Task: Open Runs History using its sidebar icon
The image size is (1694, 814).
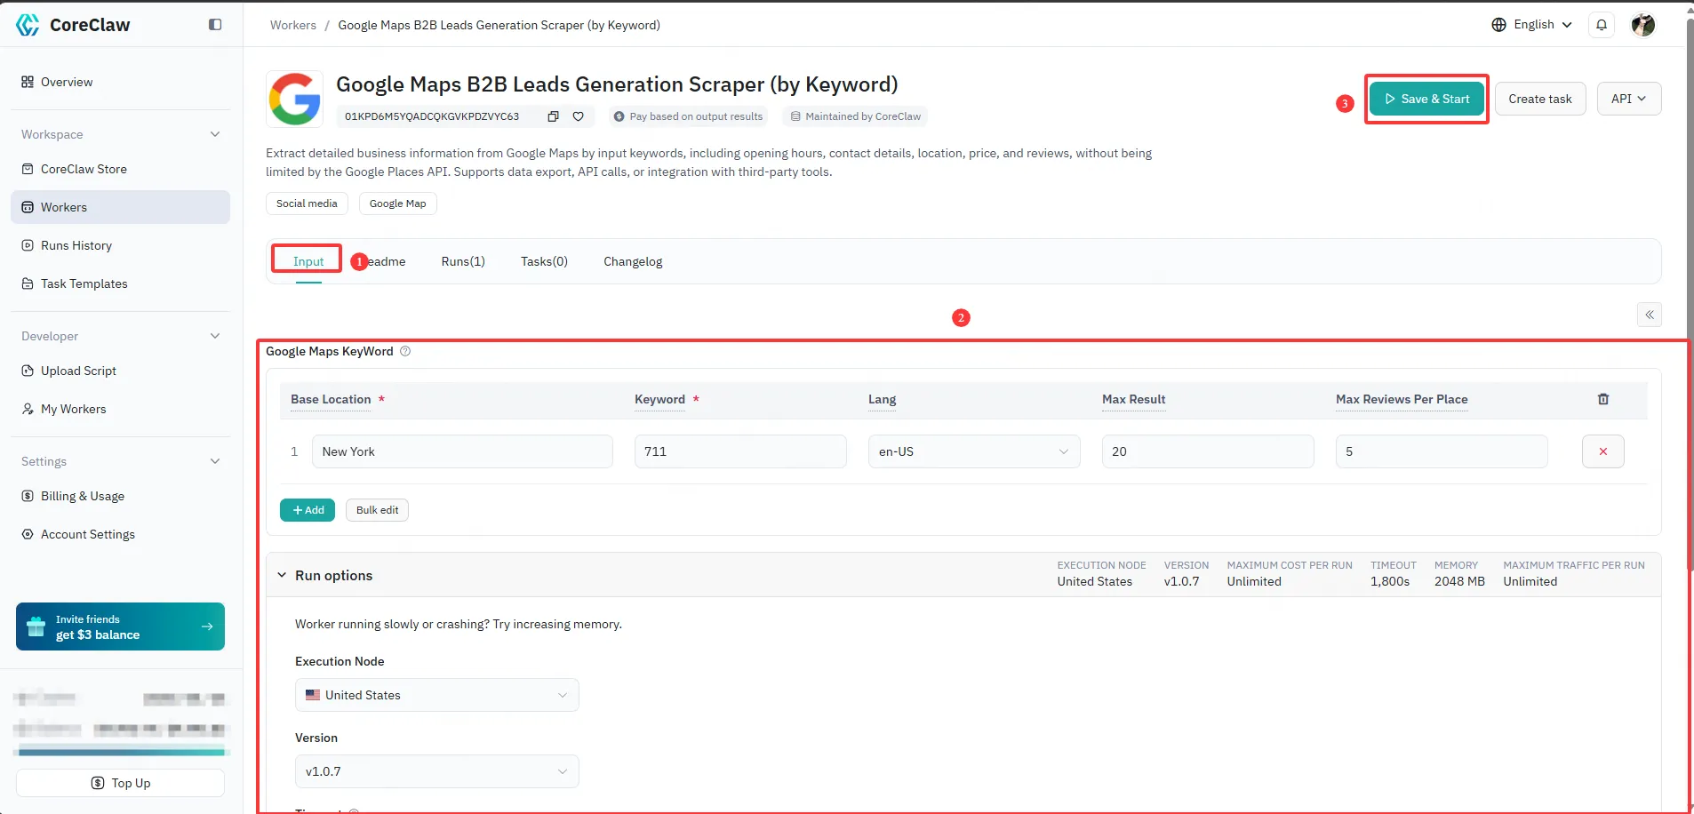Action: point(28,245)
